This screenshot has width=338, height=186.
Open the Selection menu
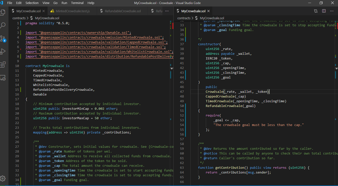point(32,3)
